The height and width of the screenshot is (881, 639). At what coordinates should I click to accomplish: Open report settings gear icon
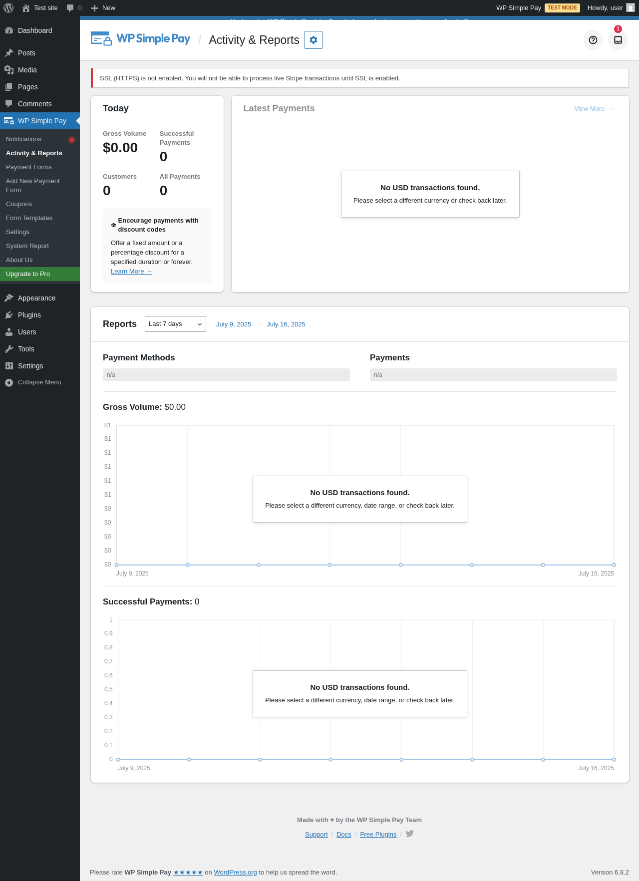tap(314, 40)
